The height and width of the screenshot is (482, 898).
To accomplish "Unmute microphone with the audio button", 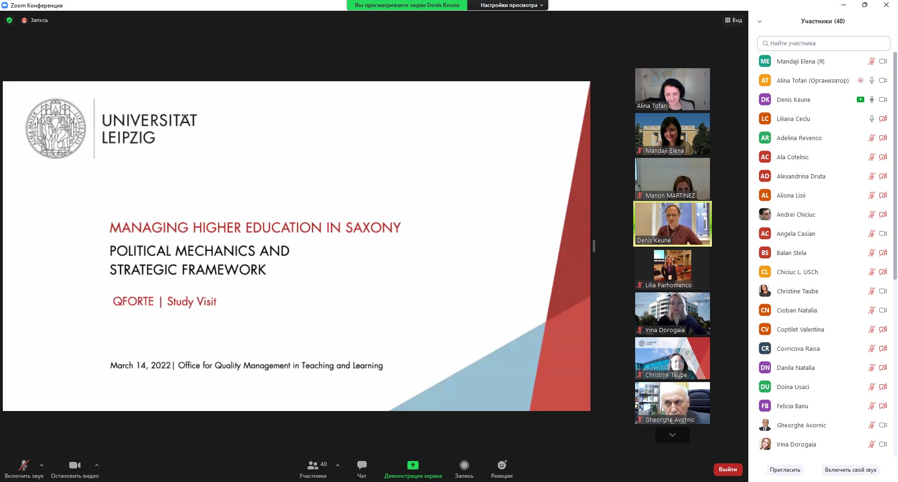I will coord(23,465).
